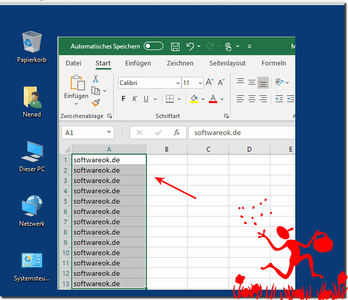Open the Customize Quick Access Toolbar menu

[249, 46]
